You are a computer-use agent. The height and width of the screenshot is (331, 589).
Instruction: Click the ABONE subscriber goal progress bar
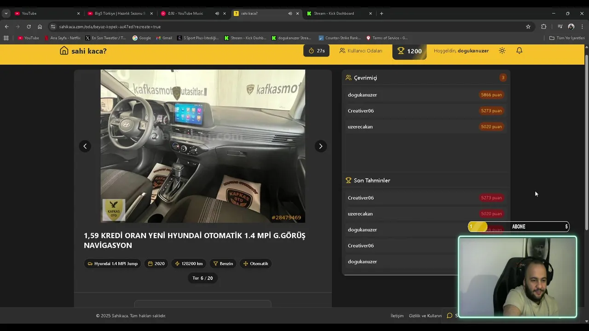click(519, 227)
